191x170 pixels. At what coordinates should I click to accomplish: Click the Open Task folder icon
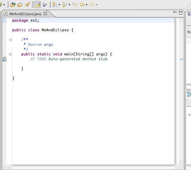pos(20,5)
